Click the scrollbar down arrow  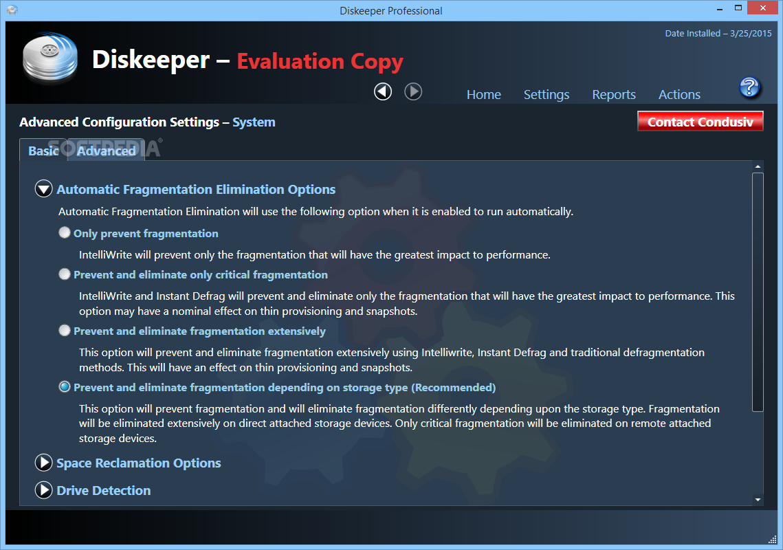(x=758, y=500)
